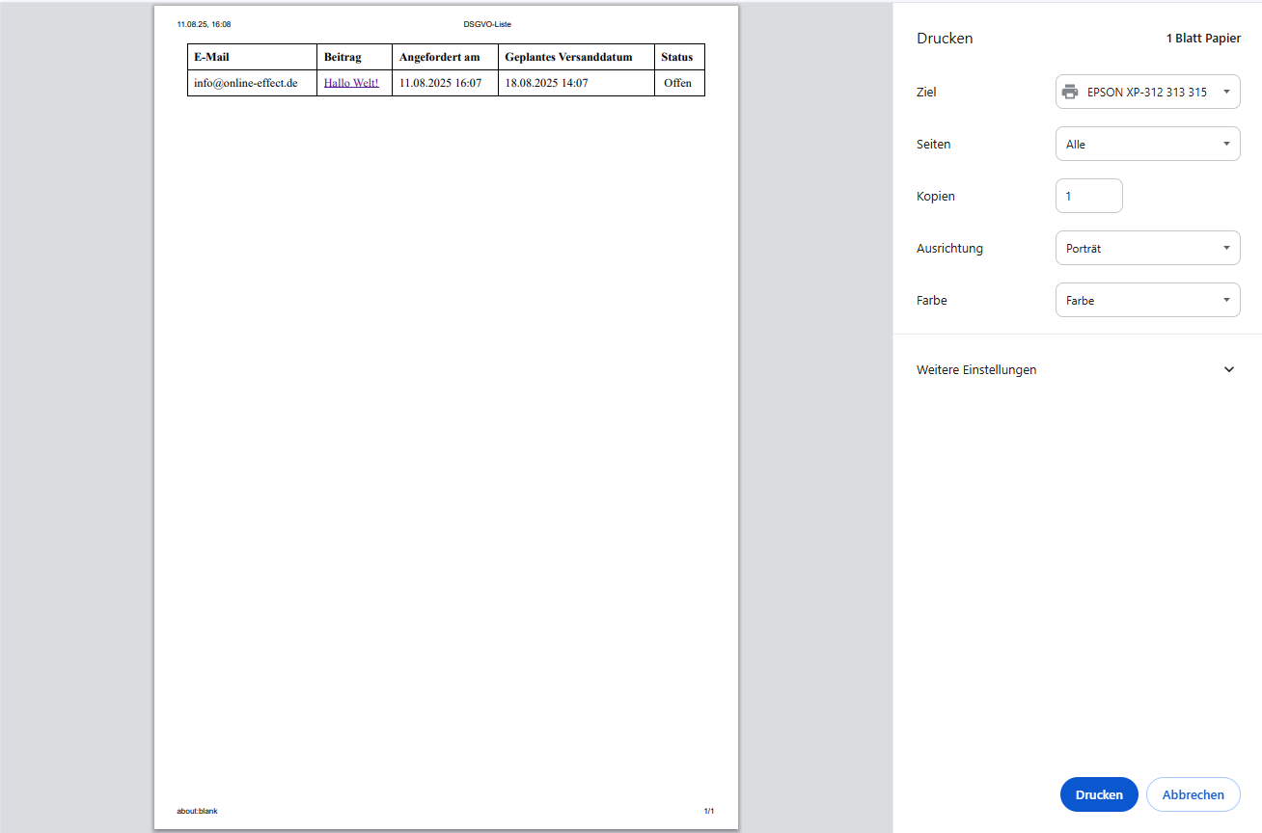
Task: Open the Ausrichtung dropdown showing Porträt
Action: point(1147,249)
